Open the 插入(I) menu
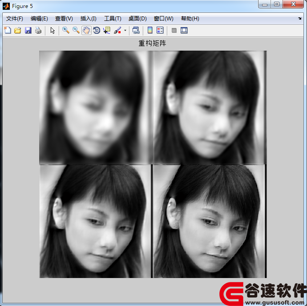 [x=88, y=19]
